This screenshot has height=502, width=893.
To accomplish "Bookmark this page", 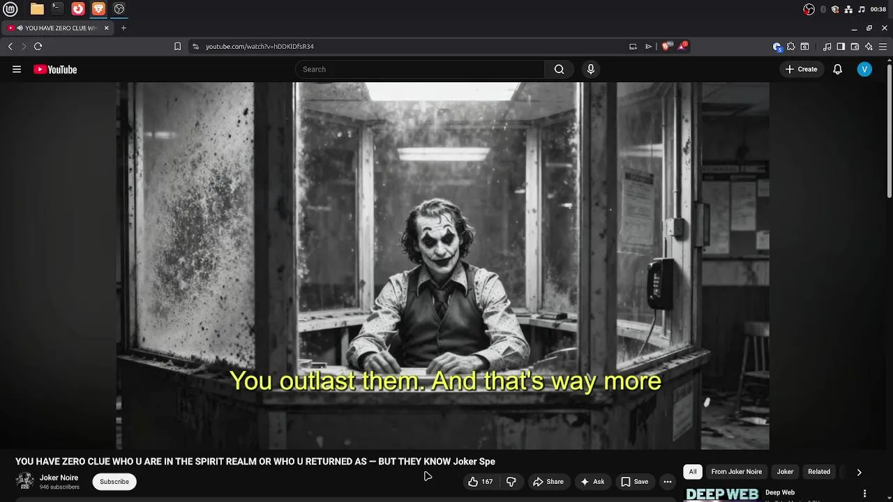I will click(x=177, y=47).
